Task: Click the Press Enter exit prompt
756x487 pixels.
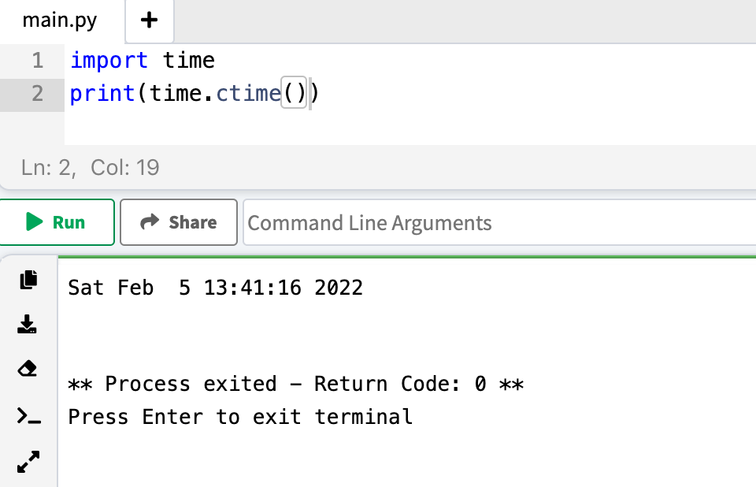Action: point(239,416)
